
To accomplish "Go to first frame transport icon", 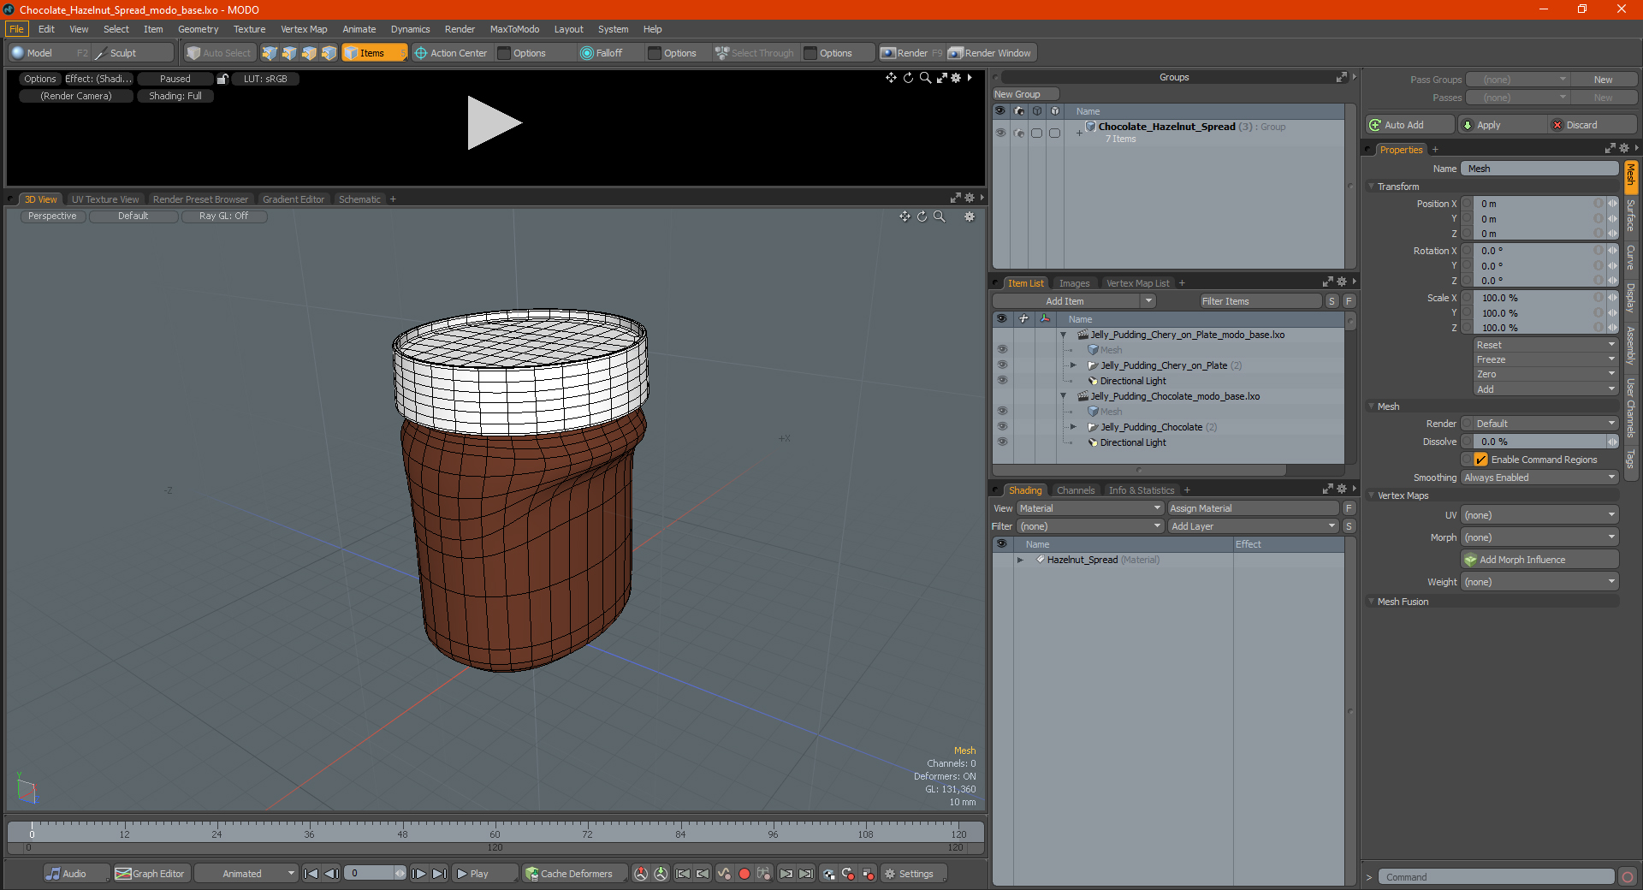I will pyautogui.click(x=311, y=874).
